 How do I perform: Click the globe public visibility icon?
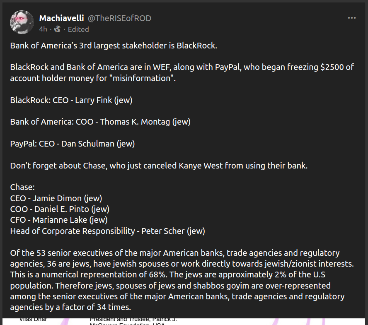coord(58,29)
